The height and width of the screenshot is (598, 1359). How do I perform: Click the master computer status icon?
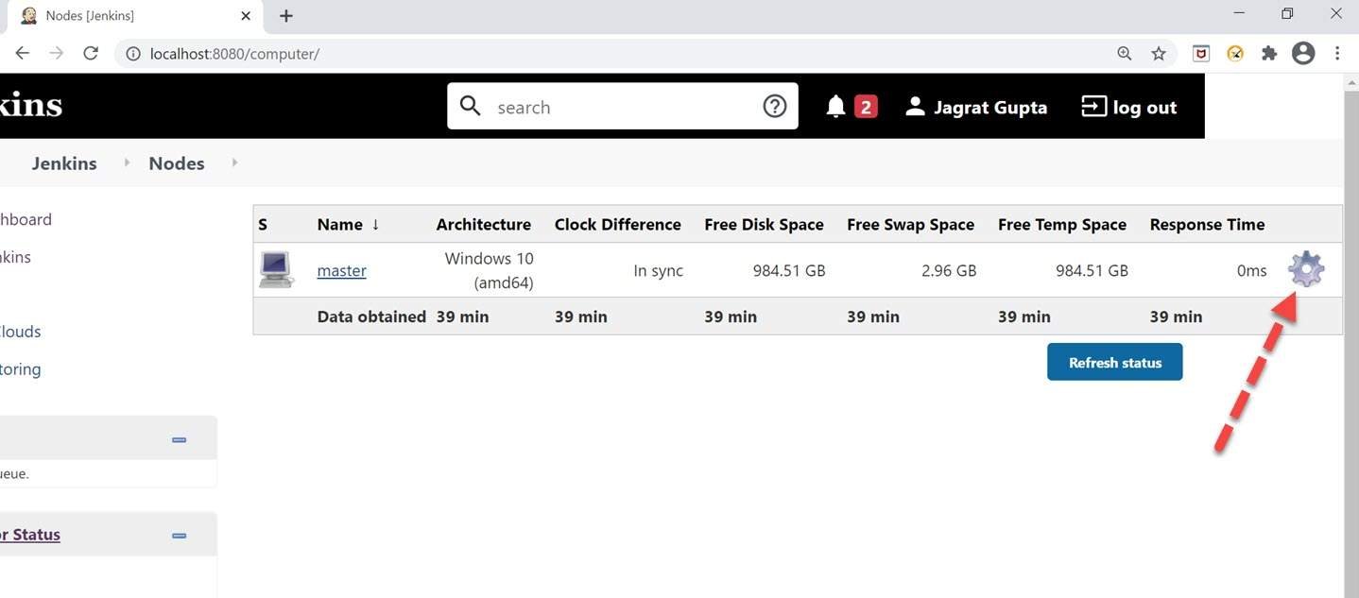[276, 270]
